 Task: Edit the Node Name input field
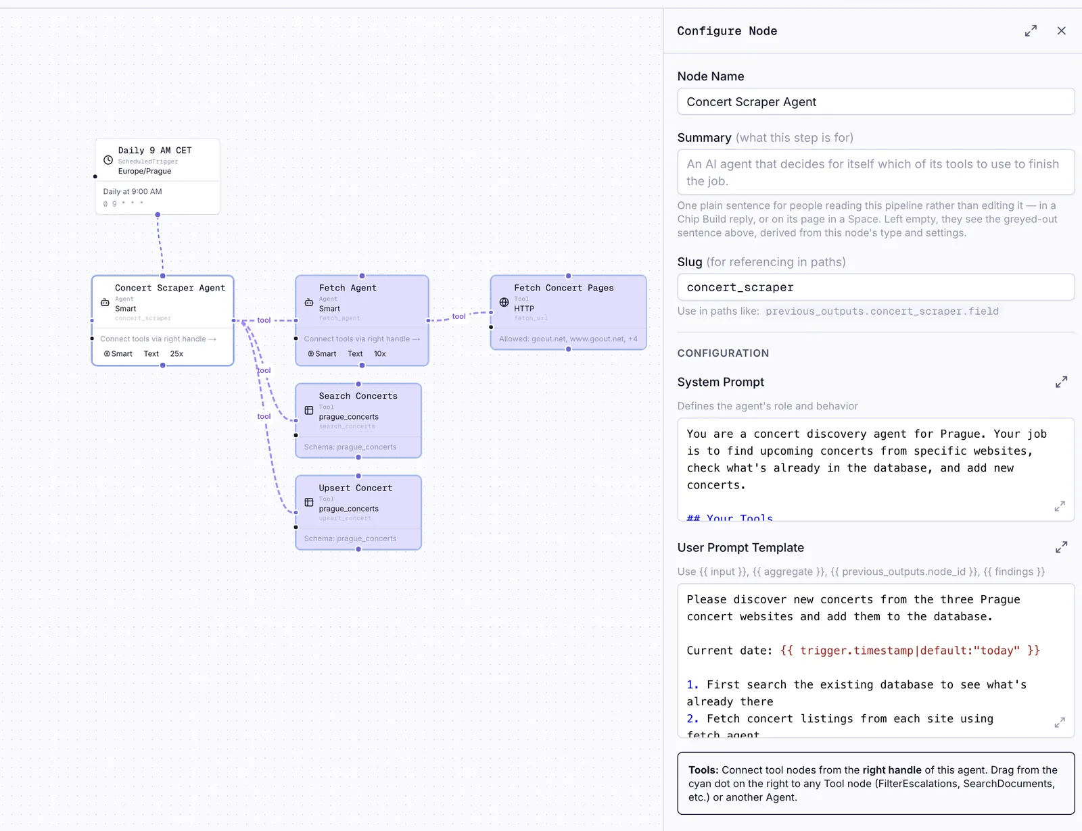(x=876, y=101)
